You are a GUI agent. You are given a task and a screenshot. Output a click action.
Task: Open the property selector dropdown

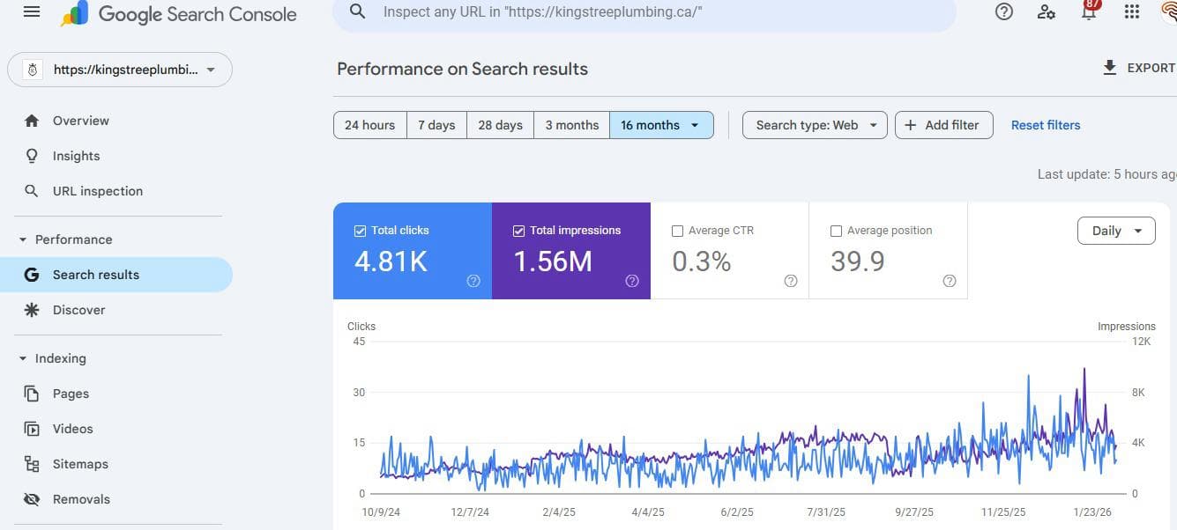tap(120, 69)
